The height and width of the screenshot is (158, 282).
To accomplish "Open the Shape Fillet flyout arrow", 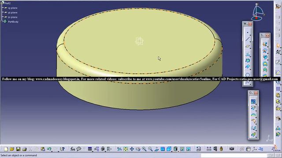I will coord(256,124).
